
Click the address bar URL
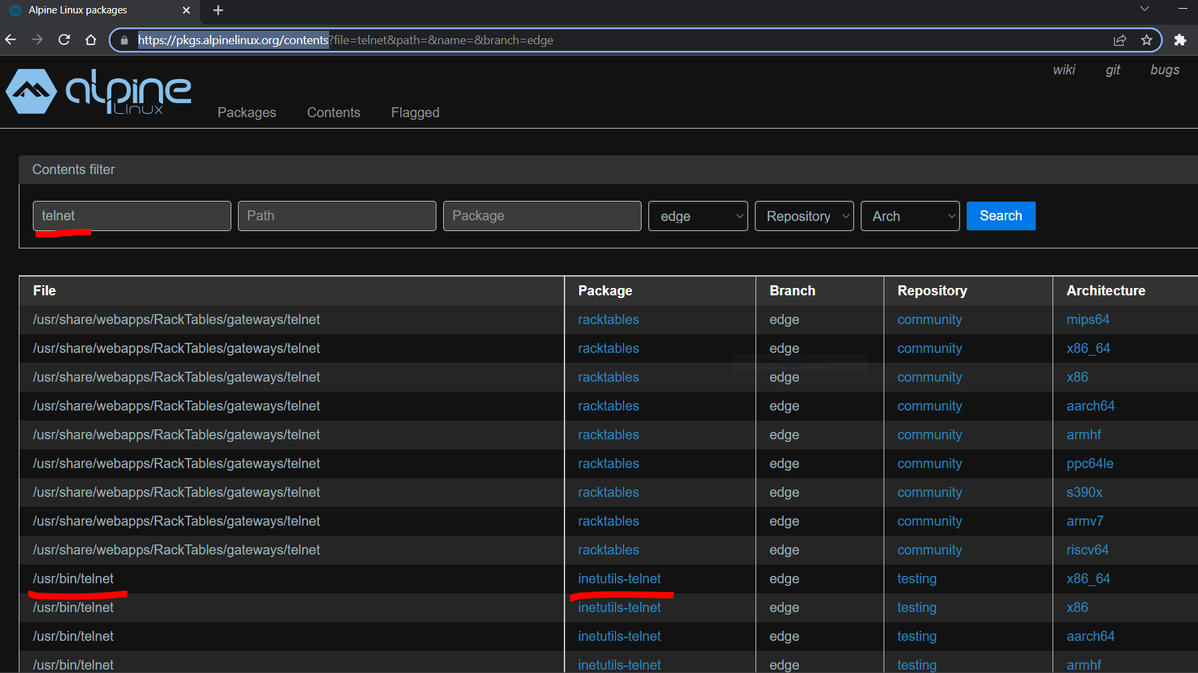click(x=345, y=40)
